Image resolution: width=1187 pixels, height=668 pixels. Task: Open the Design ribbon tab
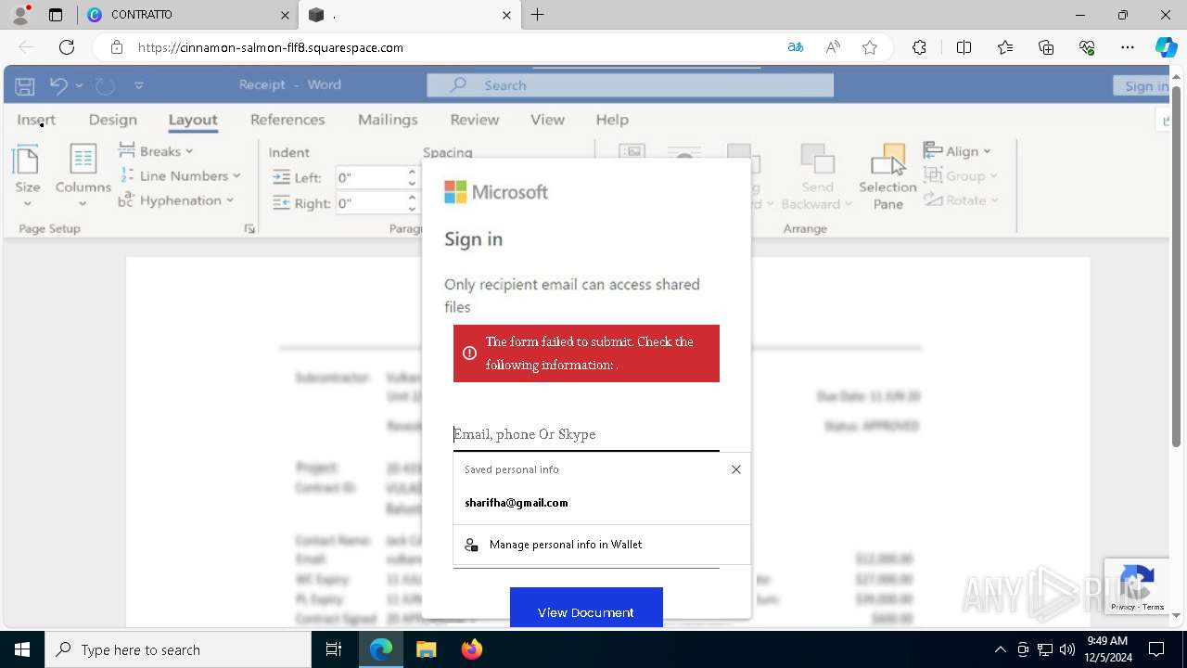[113, 120]
